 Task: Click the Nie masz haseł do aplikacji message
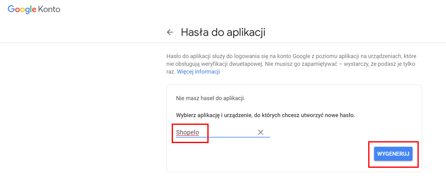(210, 99)
